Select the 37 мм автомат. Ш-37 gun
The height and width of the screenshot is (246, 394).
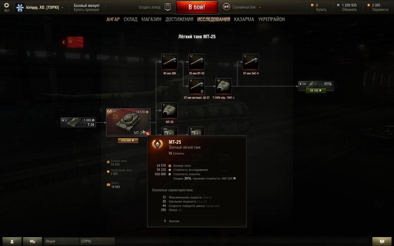pos(196,86)
